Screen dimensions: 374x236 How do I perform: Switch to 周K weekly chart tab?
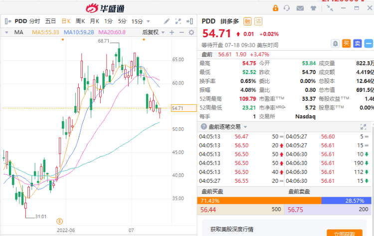pos(80,21)
